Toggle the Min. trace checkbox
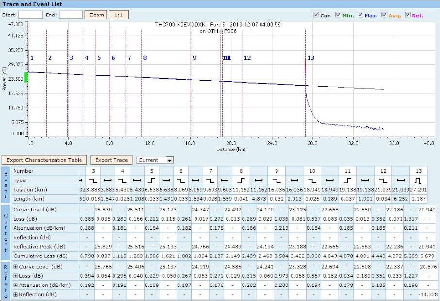This screenshot has height=301, width=440. (x=338, y=15)
